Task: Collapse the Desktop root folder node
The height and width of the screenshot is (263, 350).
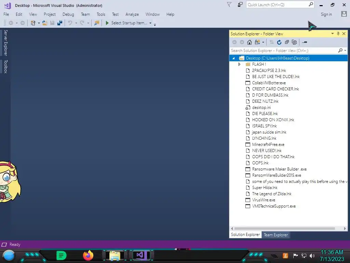Action: click(x=233, y=58)
